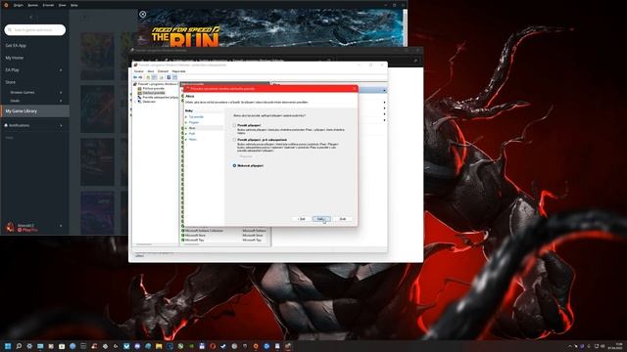
Task: Close the Need for Speed The Run panel
Action: [x=143, y=15]
